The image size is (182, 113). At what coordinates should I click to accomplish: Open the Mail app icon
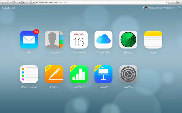tap(29, 40)
